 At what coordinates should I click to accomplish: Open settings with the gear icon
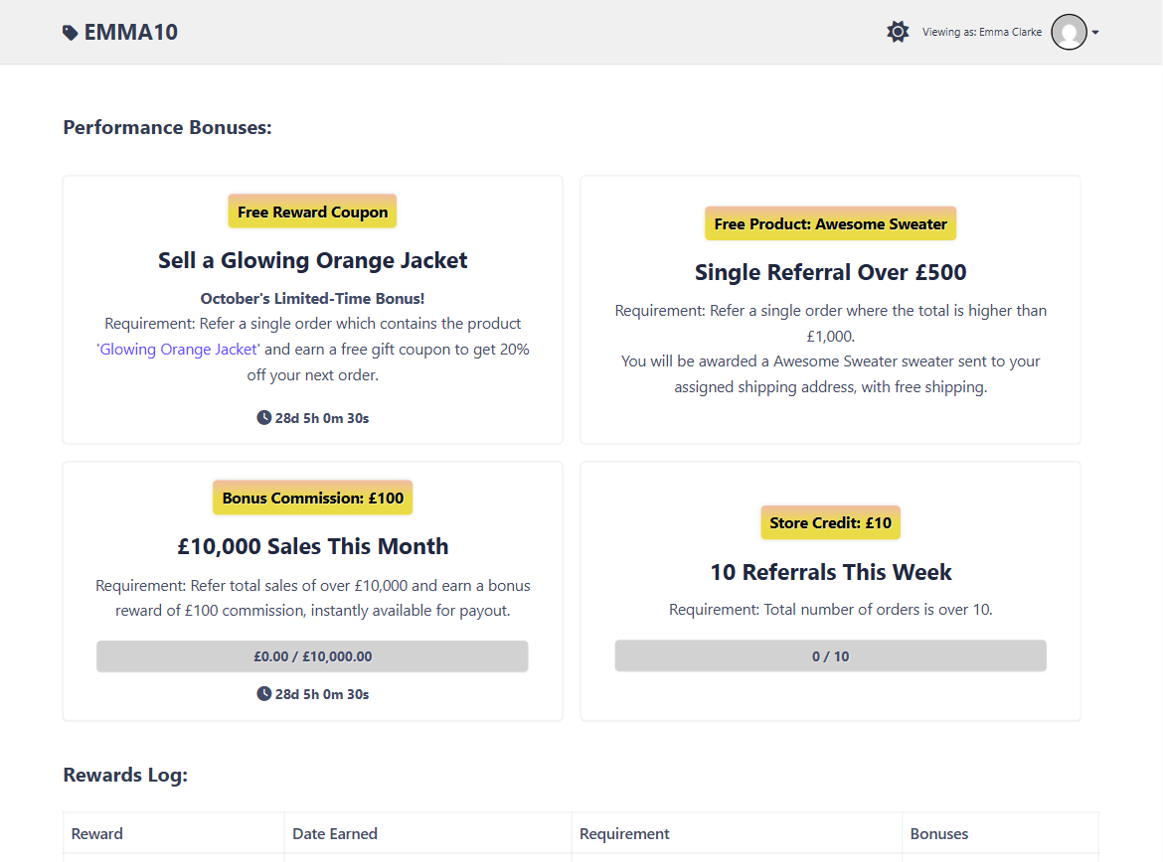tap(898, 32)
